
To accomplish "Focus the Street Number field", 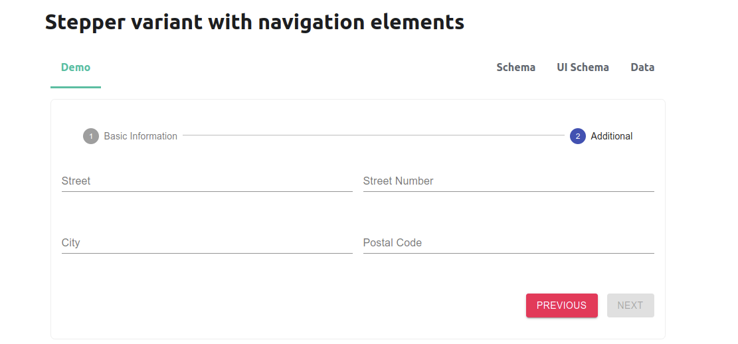I will (509, 181).
